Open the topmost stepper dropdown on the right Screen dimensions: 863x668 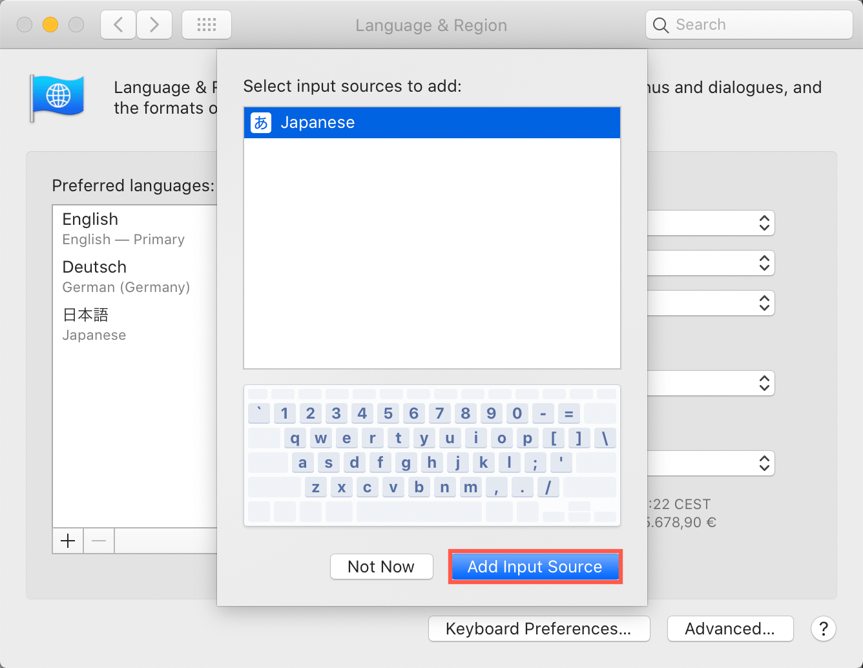[x=764, y=223]
